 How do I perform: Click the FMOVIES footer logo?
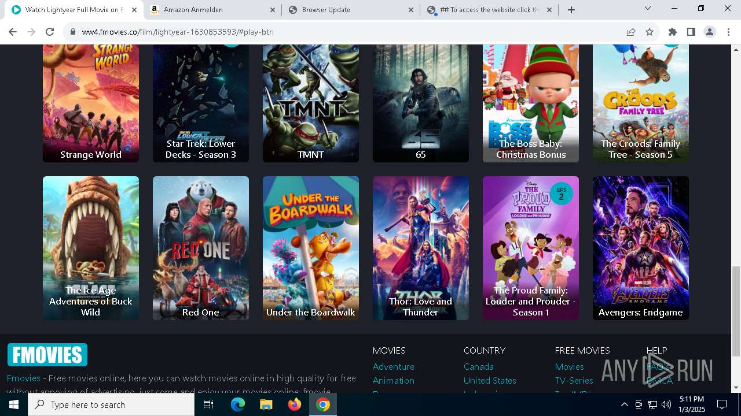pos(47,355)
